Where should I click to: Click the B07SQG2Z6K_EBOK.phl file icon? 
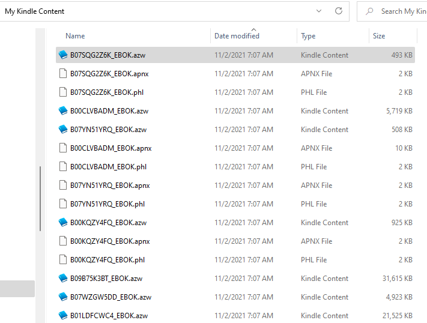click(x=63, y=92)
